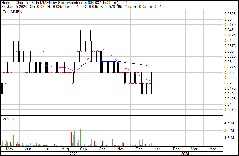This screenshot has width=239, height=156.
Task: Click the 'Volume' panel label
Action: click(x=9, y=119)
